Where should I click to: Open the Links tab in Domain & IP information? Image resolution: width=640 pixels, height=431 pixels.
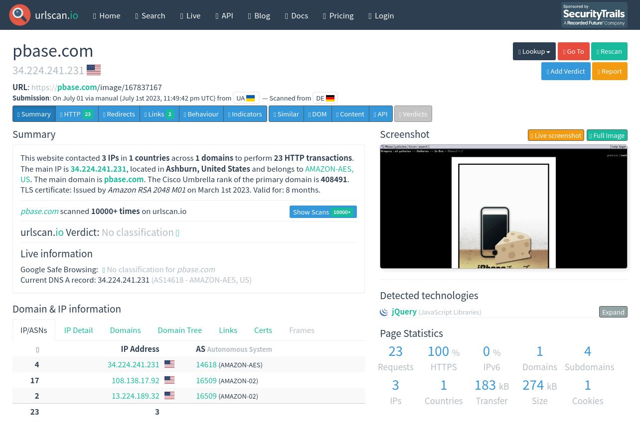228,330
